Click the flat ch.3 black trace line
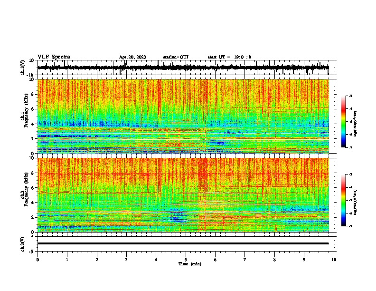 pos(183,243)
